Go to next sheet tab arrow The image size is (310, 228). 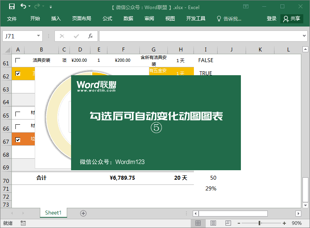23,213
